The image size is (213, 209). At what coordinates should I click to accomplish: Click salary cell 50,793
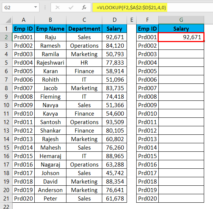114,54
